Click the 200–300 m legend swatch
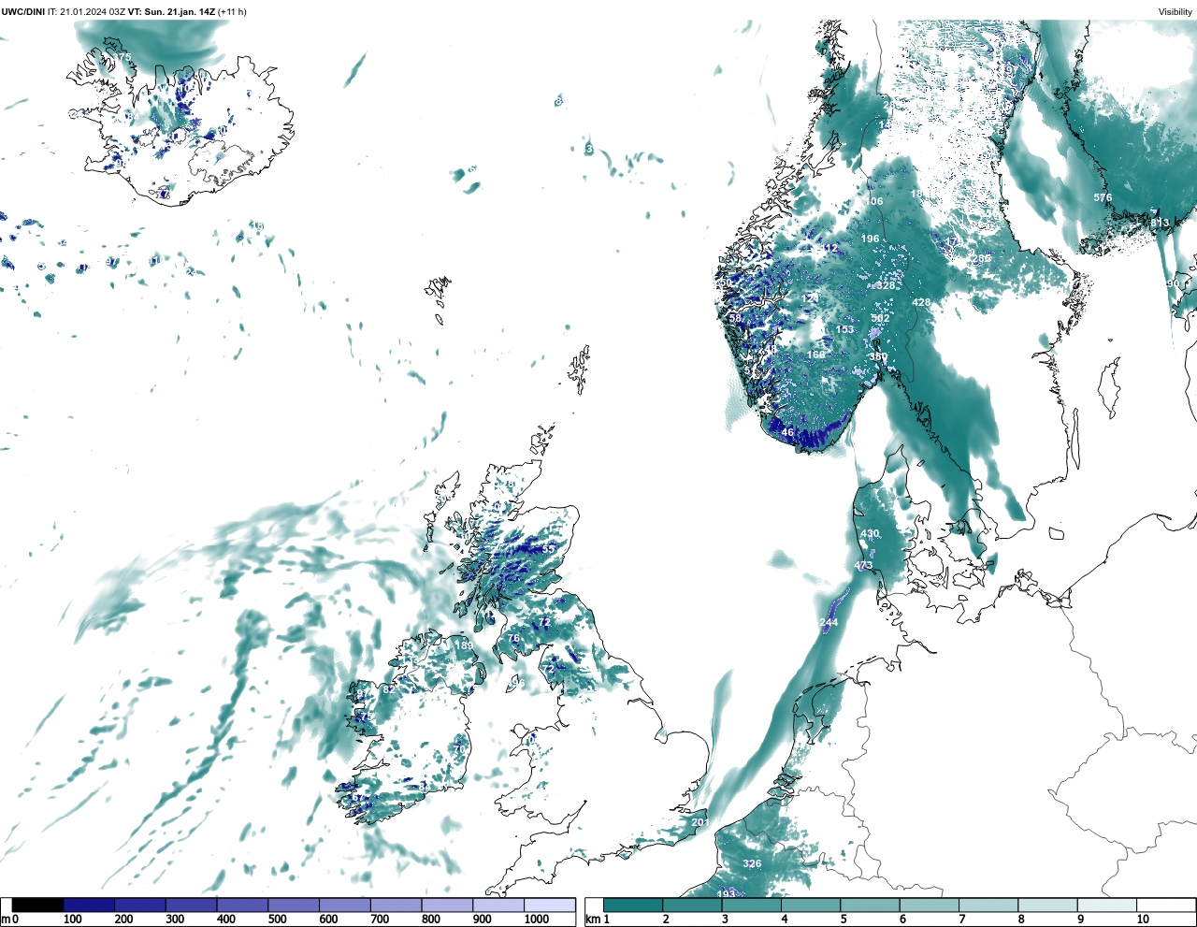Image resolution: width=1197 pixels, height=927 pixels. [x=140, y=905]
